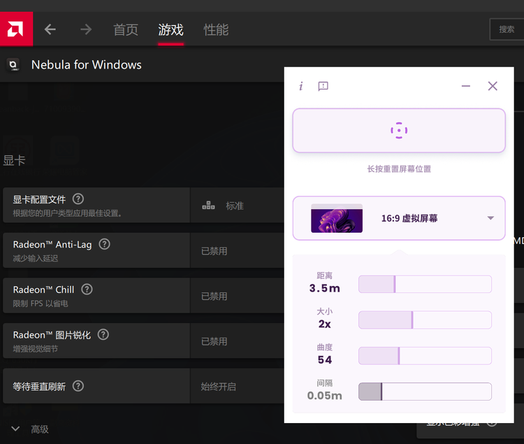Adjust the 大小 slider
524x444 pixels.
tap(425, 320)
